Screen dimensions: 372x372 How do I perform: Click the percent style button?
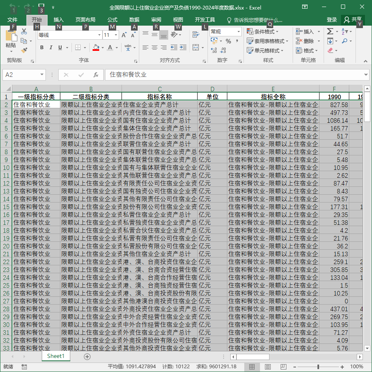click(228, 41)
